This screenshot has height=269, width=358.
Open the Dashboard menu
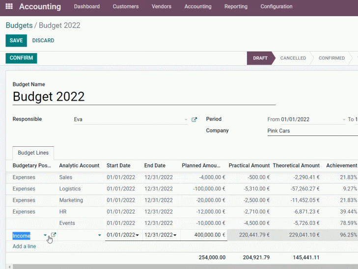(x=87, y=6)
